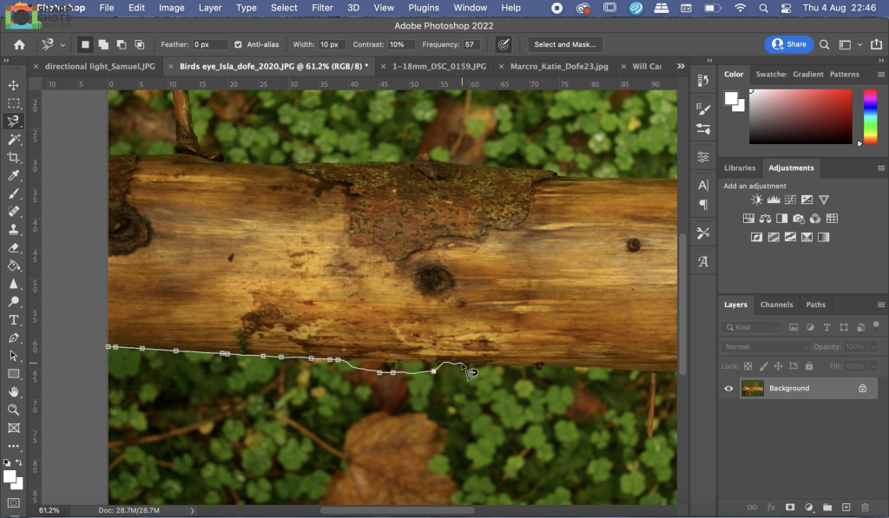Hide the Background layer visibility eye
The height and width of the screenshot is (518, 889).
pyautogui.click(x=728, y=389)
